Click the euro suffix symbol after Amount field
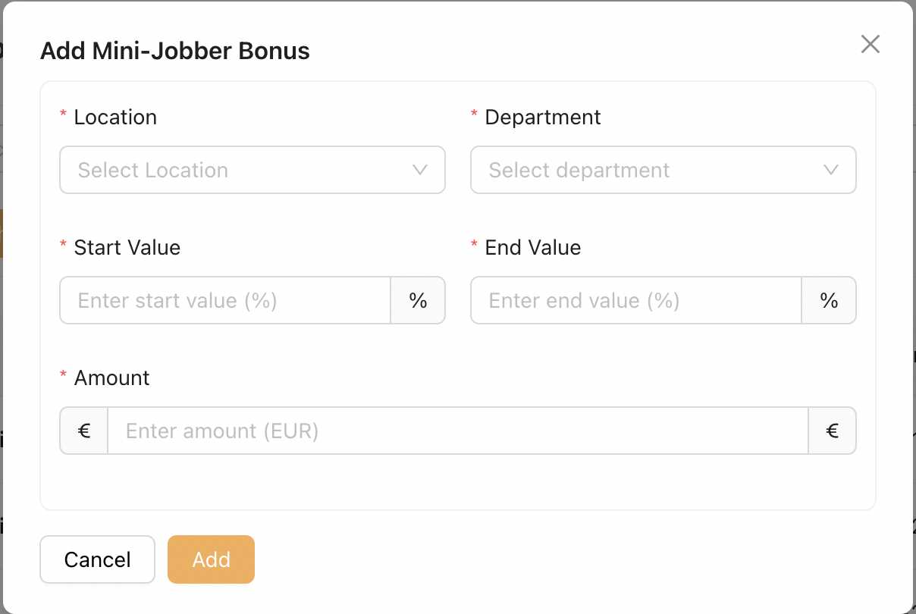This screenshot has width=916, height=614. pos(832,431)
